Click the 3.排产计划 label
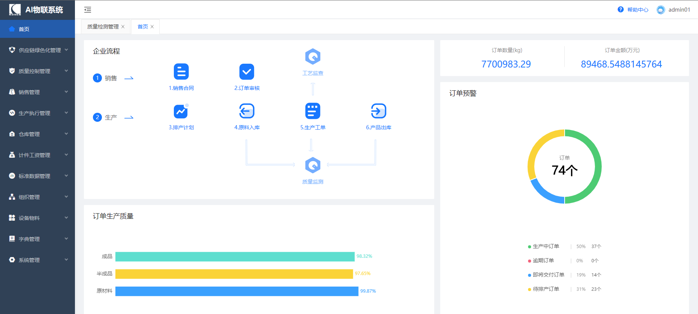Viewport: 698px width, 314px height. pyautogui.click(x=181, y=127)
